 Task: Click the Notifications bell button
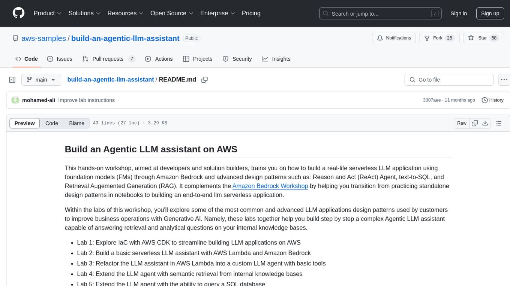(x=394, y=38)
